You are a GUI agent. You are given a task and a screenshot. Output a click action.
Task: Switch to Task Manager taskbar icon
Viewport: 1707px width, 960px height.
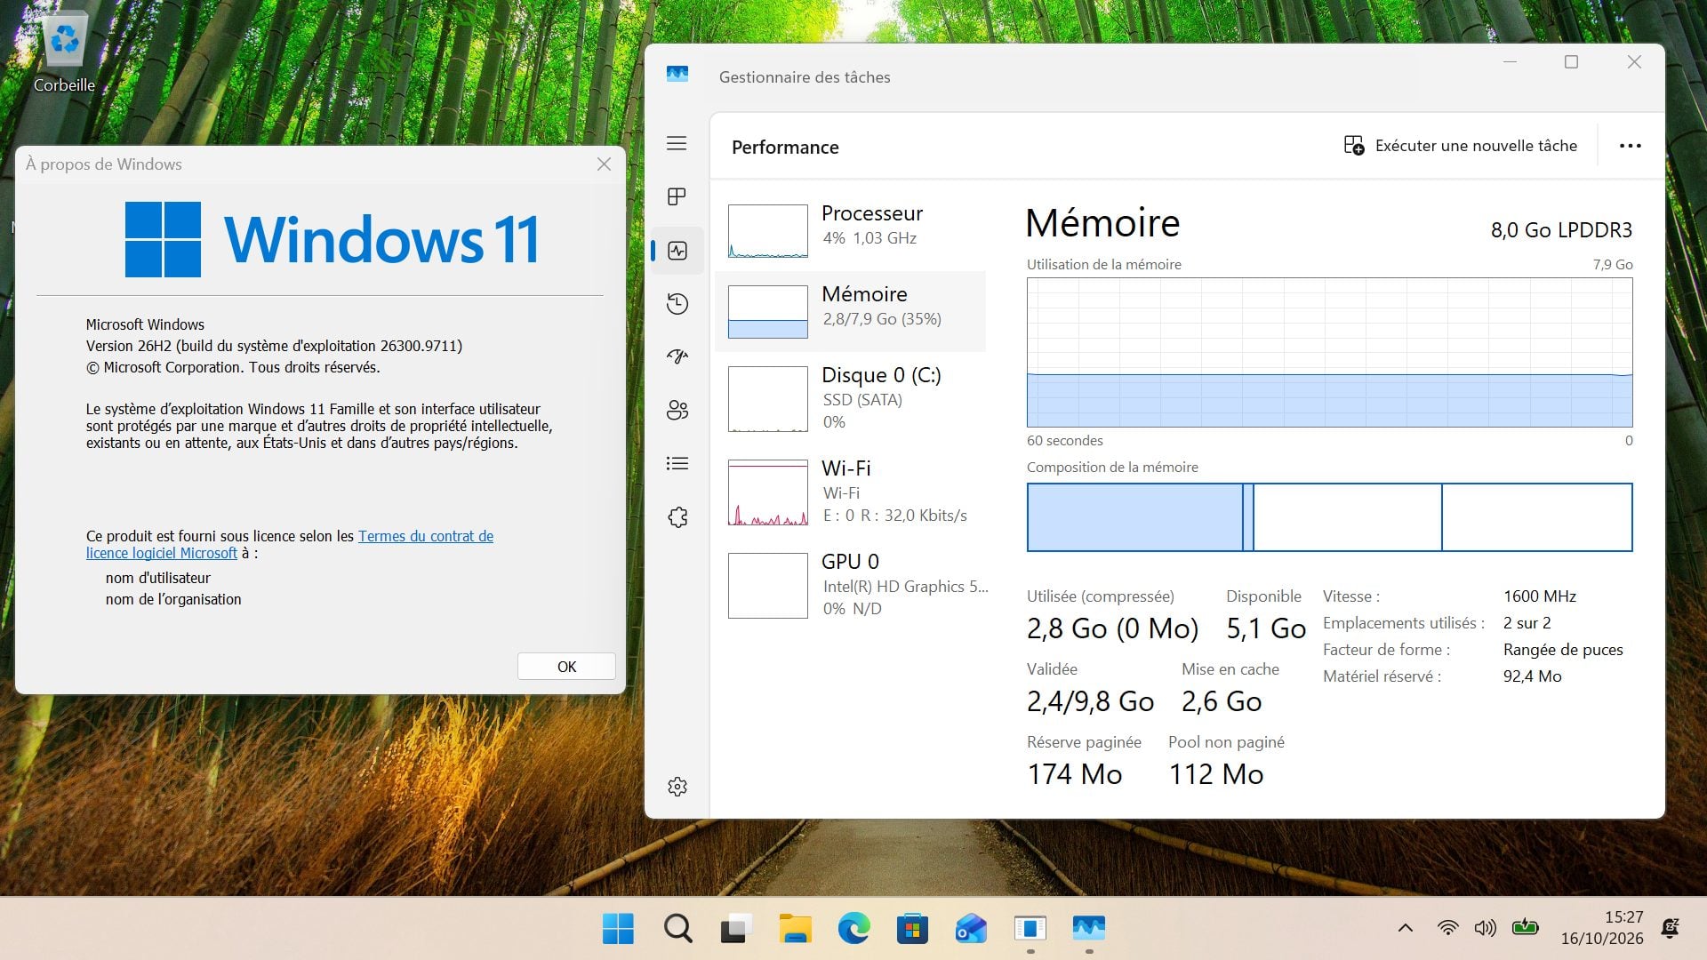1089,929
